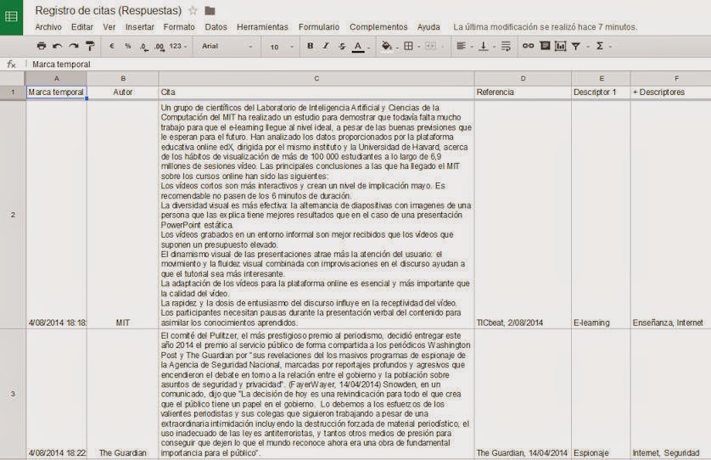
Task: Select column F header
Action: pos(671,78)
